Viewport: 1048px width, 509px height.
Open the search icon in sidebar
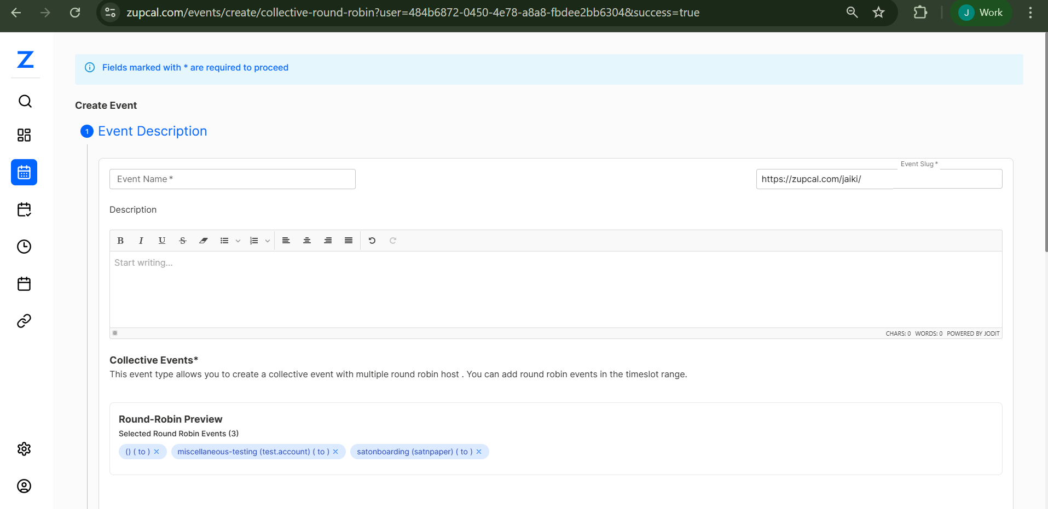25,101
